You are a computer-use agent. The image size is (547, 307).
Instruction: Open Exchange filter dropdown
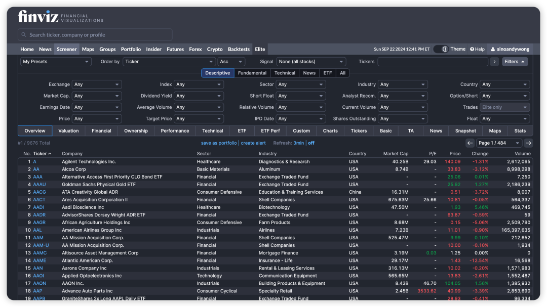tap(97, 84)
